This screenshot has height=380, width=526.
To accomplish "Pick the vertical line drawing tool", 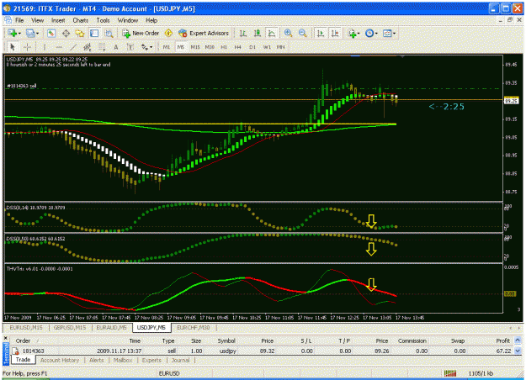I will 45,47.
